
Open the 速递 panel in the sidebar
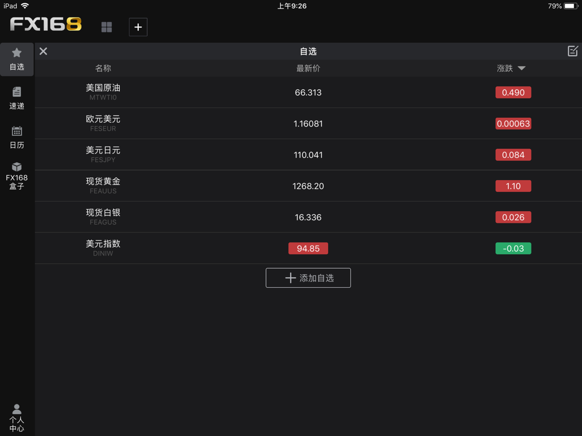pyautogui.click(x=17, y=98)
